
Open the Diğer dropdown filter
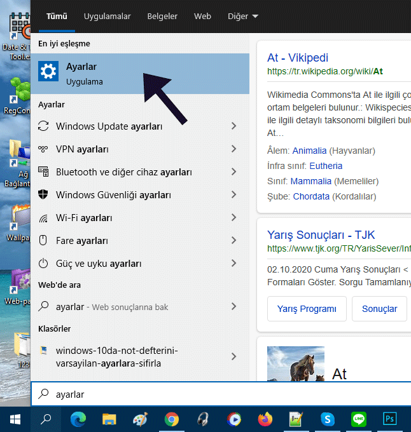tap(243, 17)
